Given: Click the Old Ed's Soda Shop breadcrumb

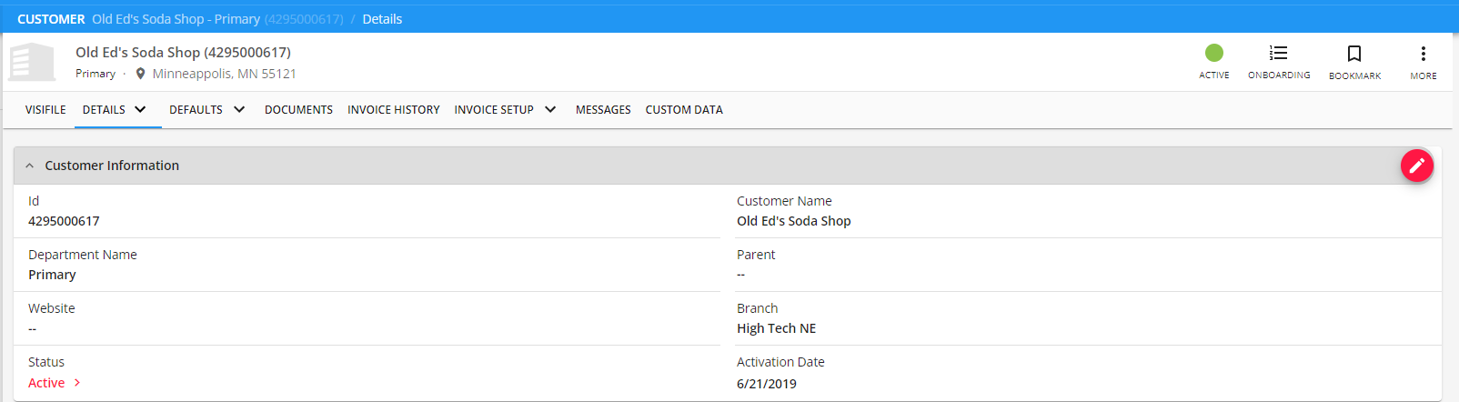Looking at the screenshot, I should [x=176, y=19].
